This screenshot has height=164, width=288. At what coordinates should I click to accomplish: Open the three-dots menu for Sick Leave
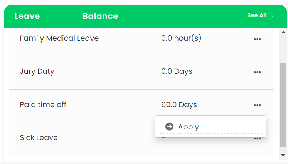pos(257,139)
